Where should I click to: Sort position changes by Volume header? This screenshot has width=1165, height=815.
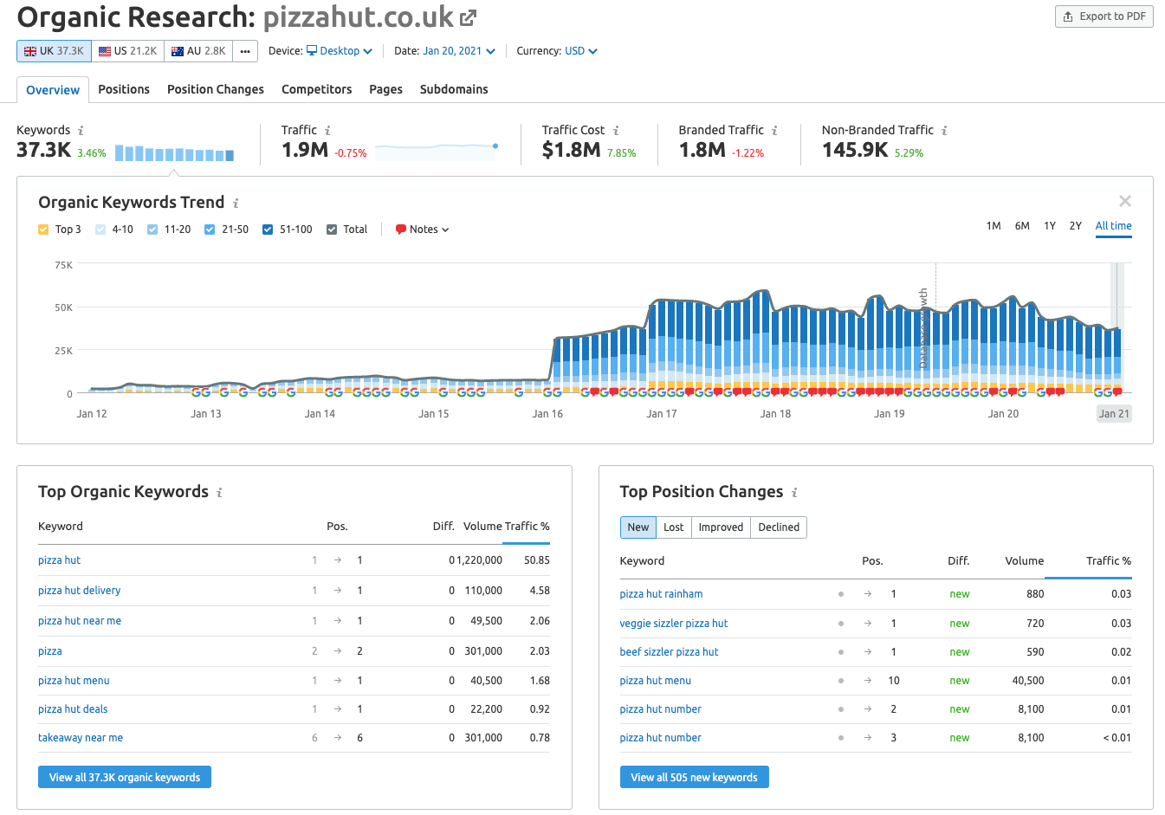[x=1025, y=561]
